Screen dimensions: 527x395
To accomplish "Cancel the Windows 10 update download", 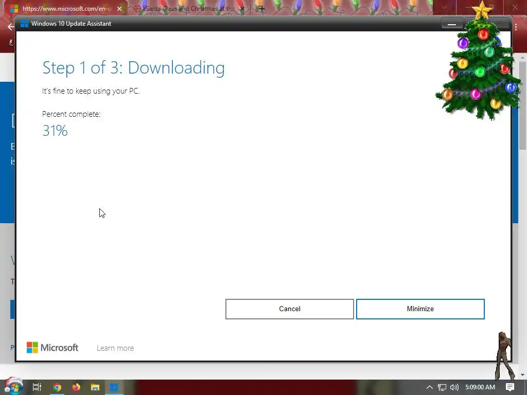I will click(x=289, y=309).
